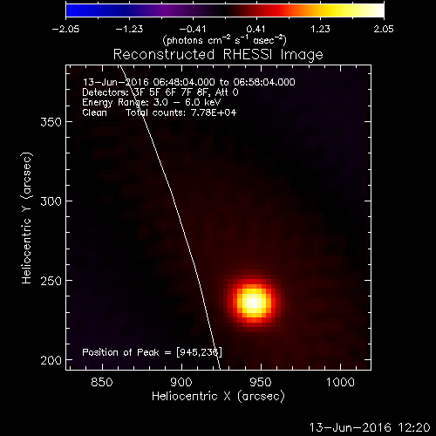Click Y-axis tick label 350

click(51, 122)
